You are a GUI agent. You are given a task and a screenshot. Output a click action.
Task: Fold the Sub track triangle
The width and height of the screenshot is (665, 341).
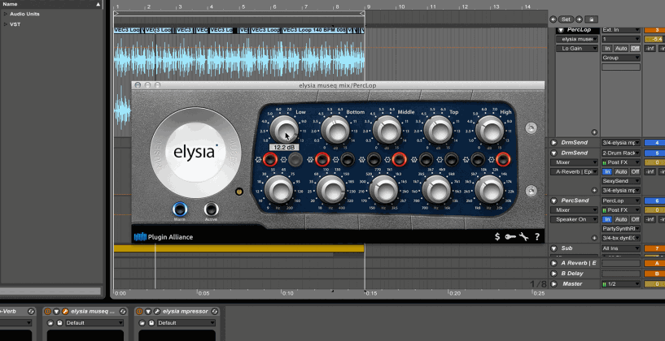click(553, 248)
